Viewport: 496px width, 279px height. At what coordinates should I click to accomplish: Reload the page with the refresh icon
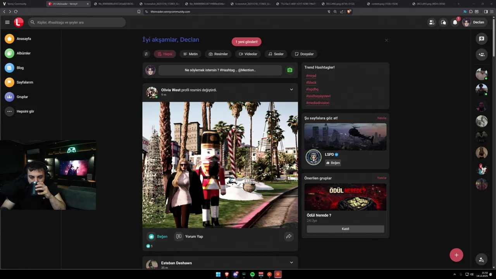click(x=16, y=12)
